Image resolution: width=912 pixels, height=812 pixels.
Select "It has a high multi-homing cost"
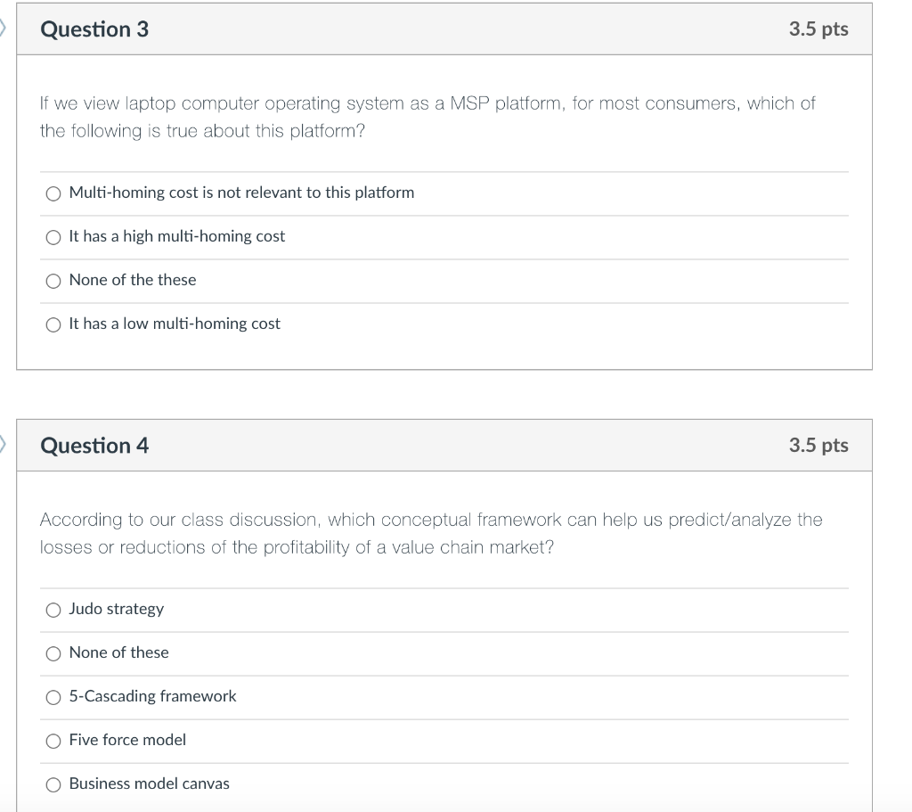pos(53,236)
